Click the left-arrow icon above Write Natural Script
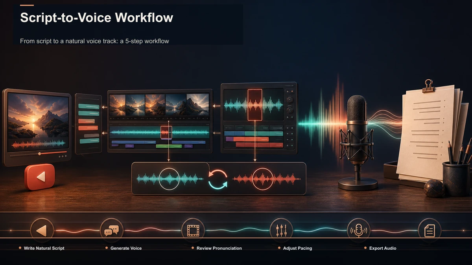The image size is (472, 265). pyautogui.click(x=42, y=230)
